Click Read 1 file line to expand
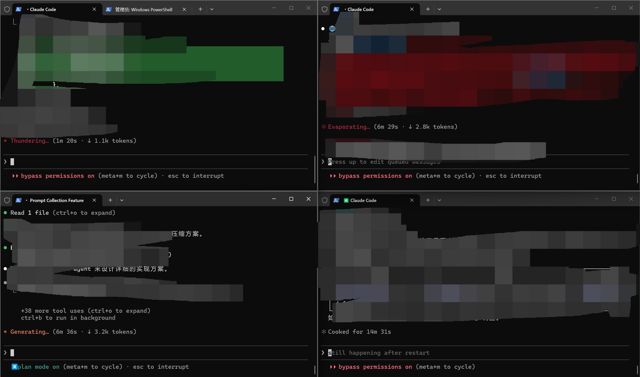 (63, 213)
